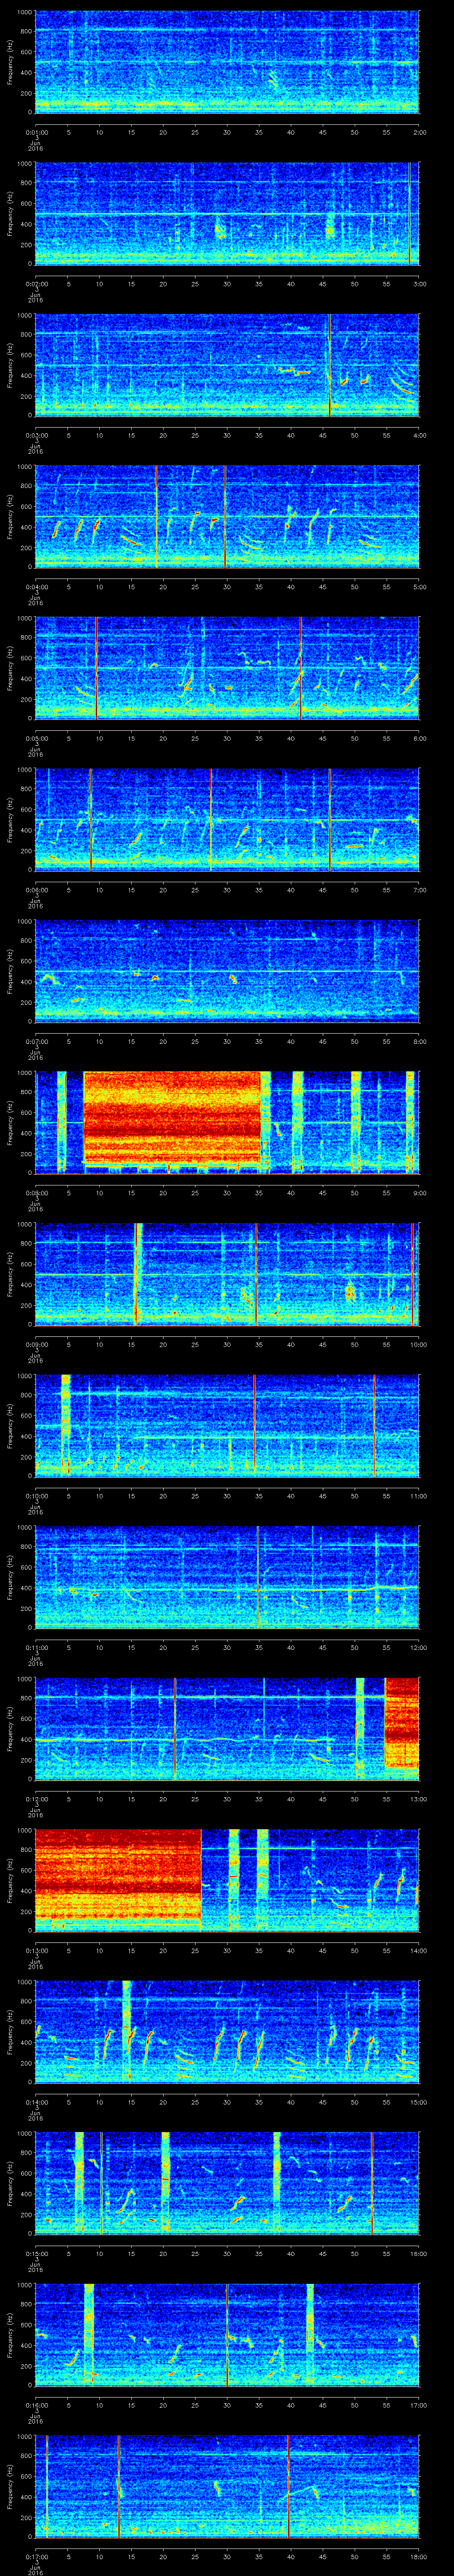Click the '9:00' end time label

tap(420, 1193)
